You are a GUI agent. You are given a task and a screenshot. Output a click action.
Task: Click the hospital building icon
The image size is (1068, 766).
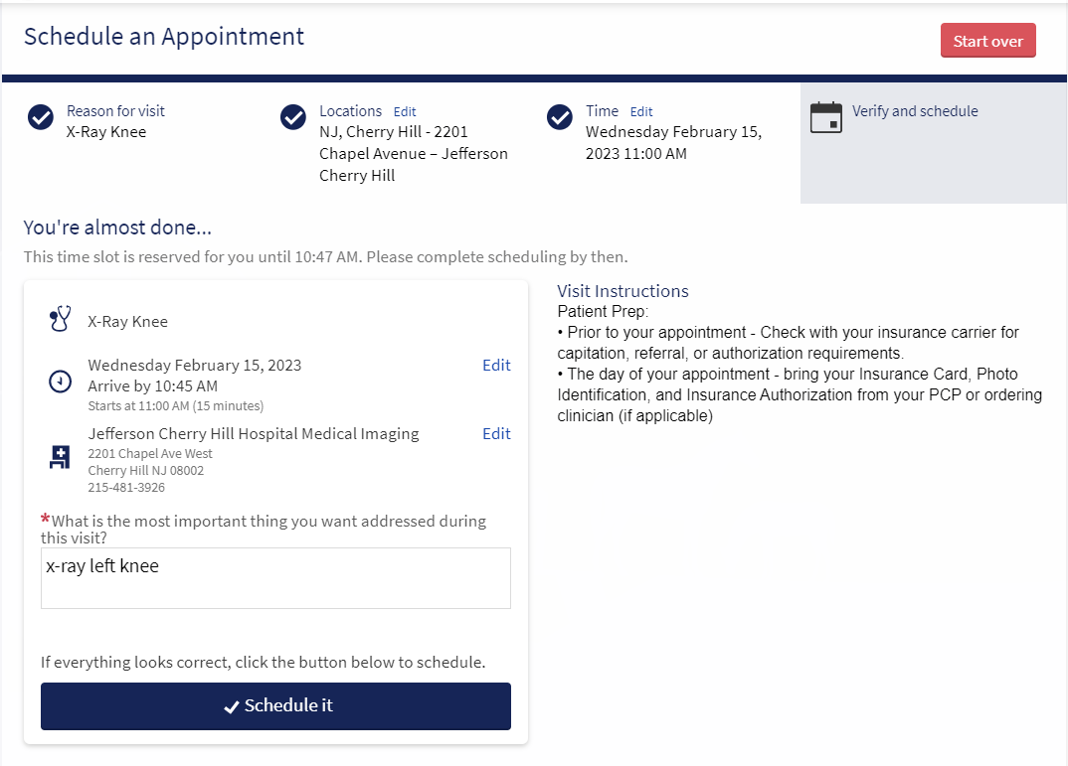point(60,457)
